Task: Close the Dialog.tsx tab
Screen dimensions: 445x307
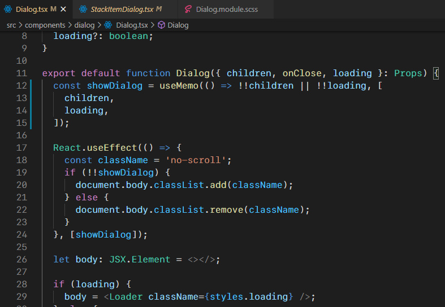Action: pyautogui.click(x=63, y=10)
